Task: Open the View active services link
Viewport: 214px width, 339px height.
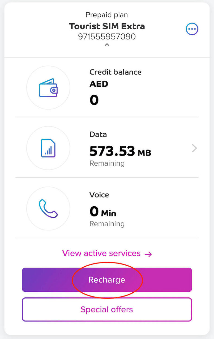Action: pos(101,253)
